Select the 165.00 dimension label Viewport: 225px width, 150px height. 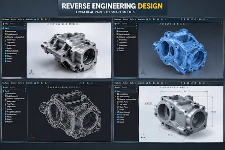tap(187, 91)
